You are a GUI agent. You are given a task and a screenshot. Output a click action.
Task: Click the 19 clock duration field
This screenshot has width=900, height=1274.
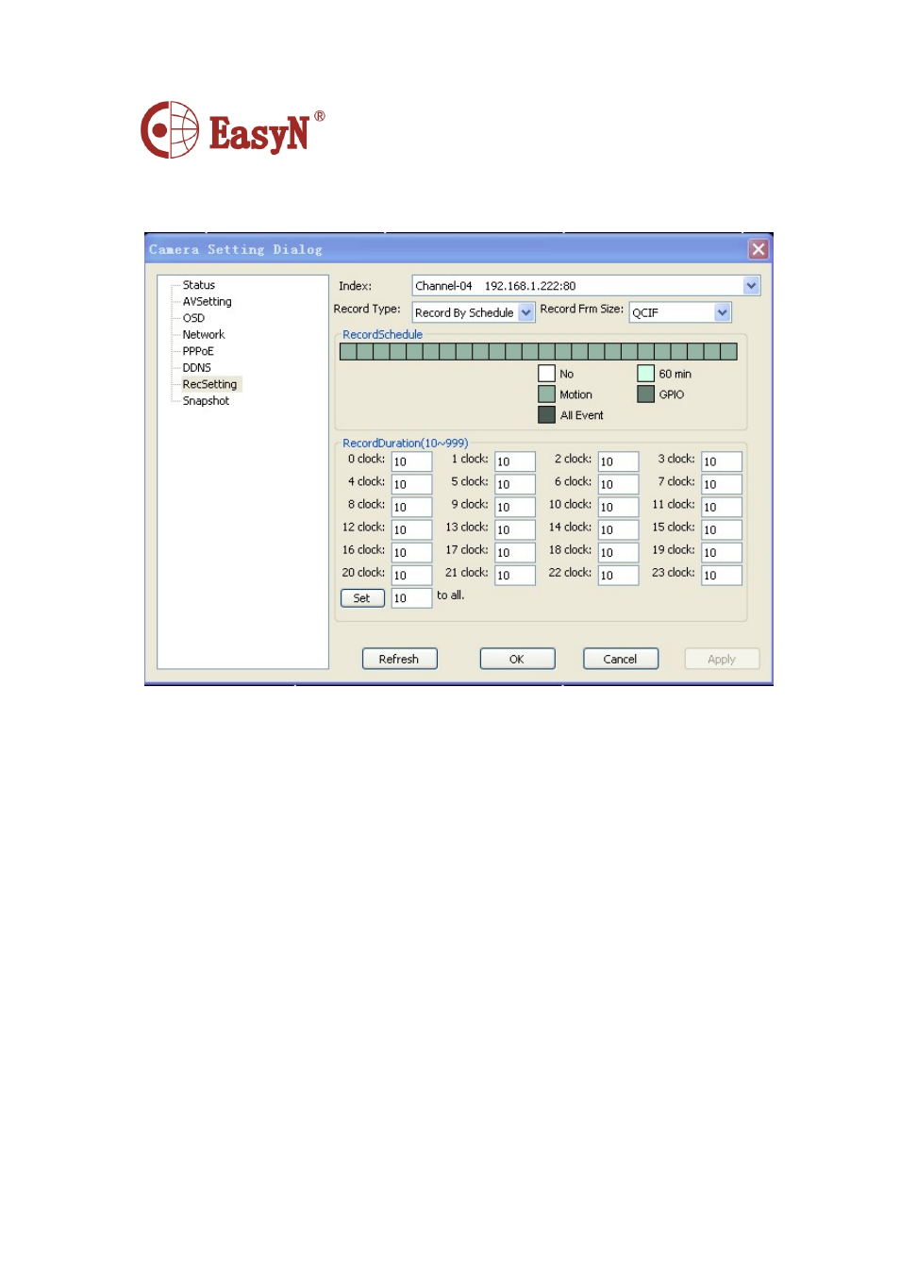pyautogui.click(x=722, y=552)
